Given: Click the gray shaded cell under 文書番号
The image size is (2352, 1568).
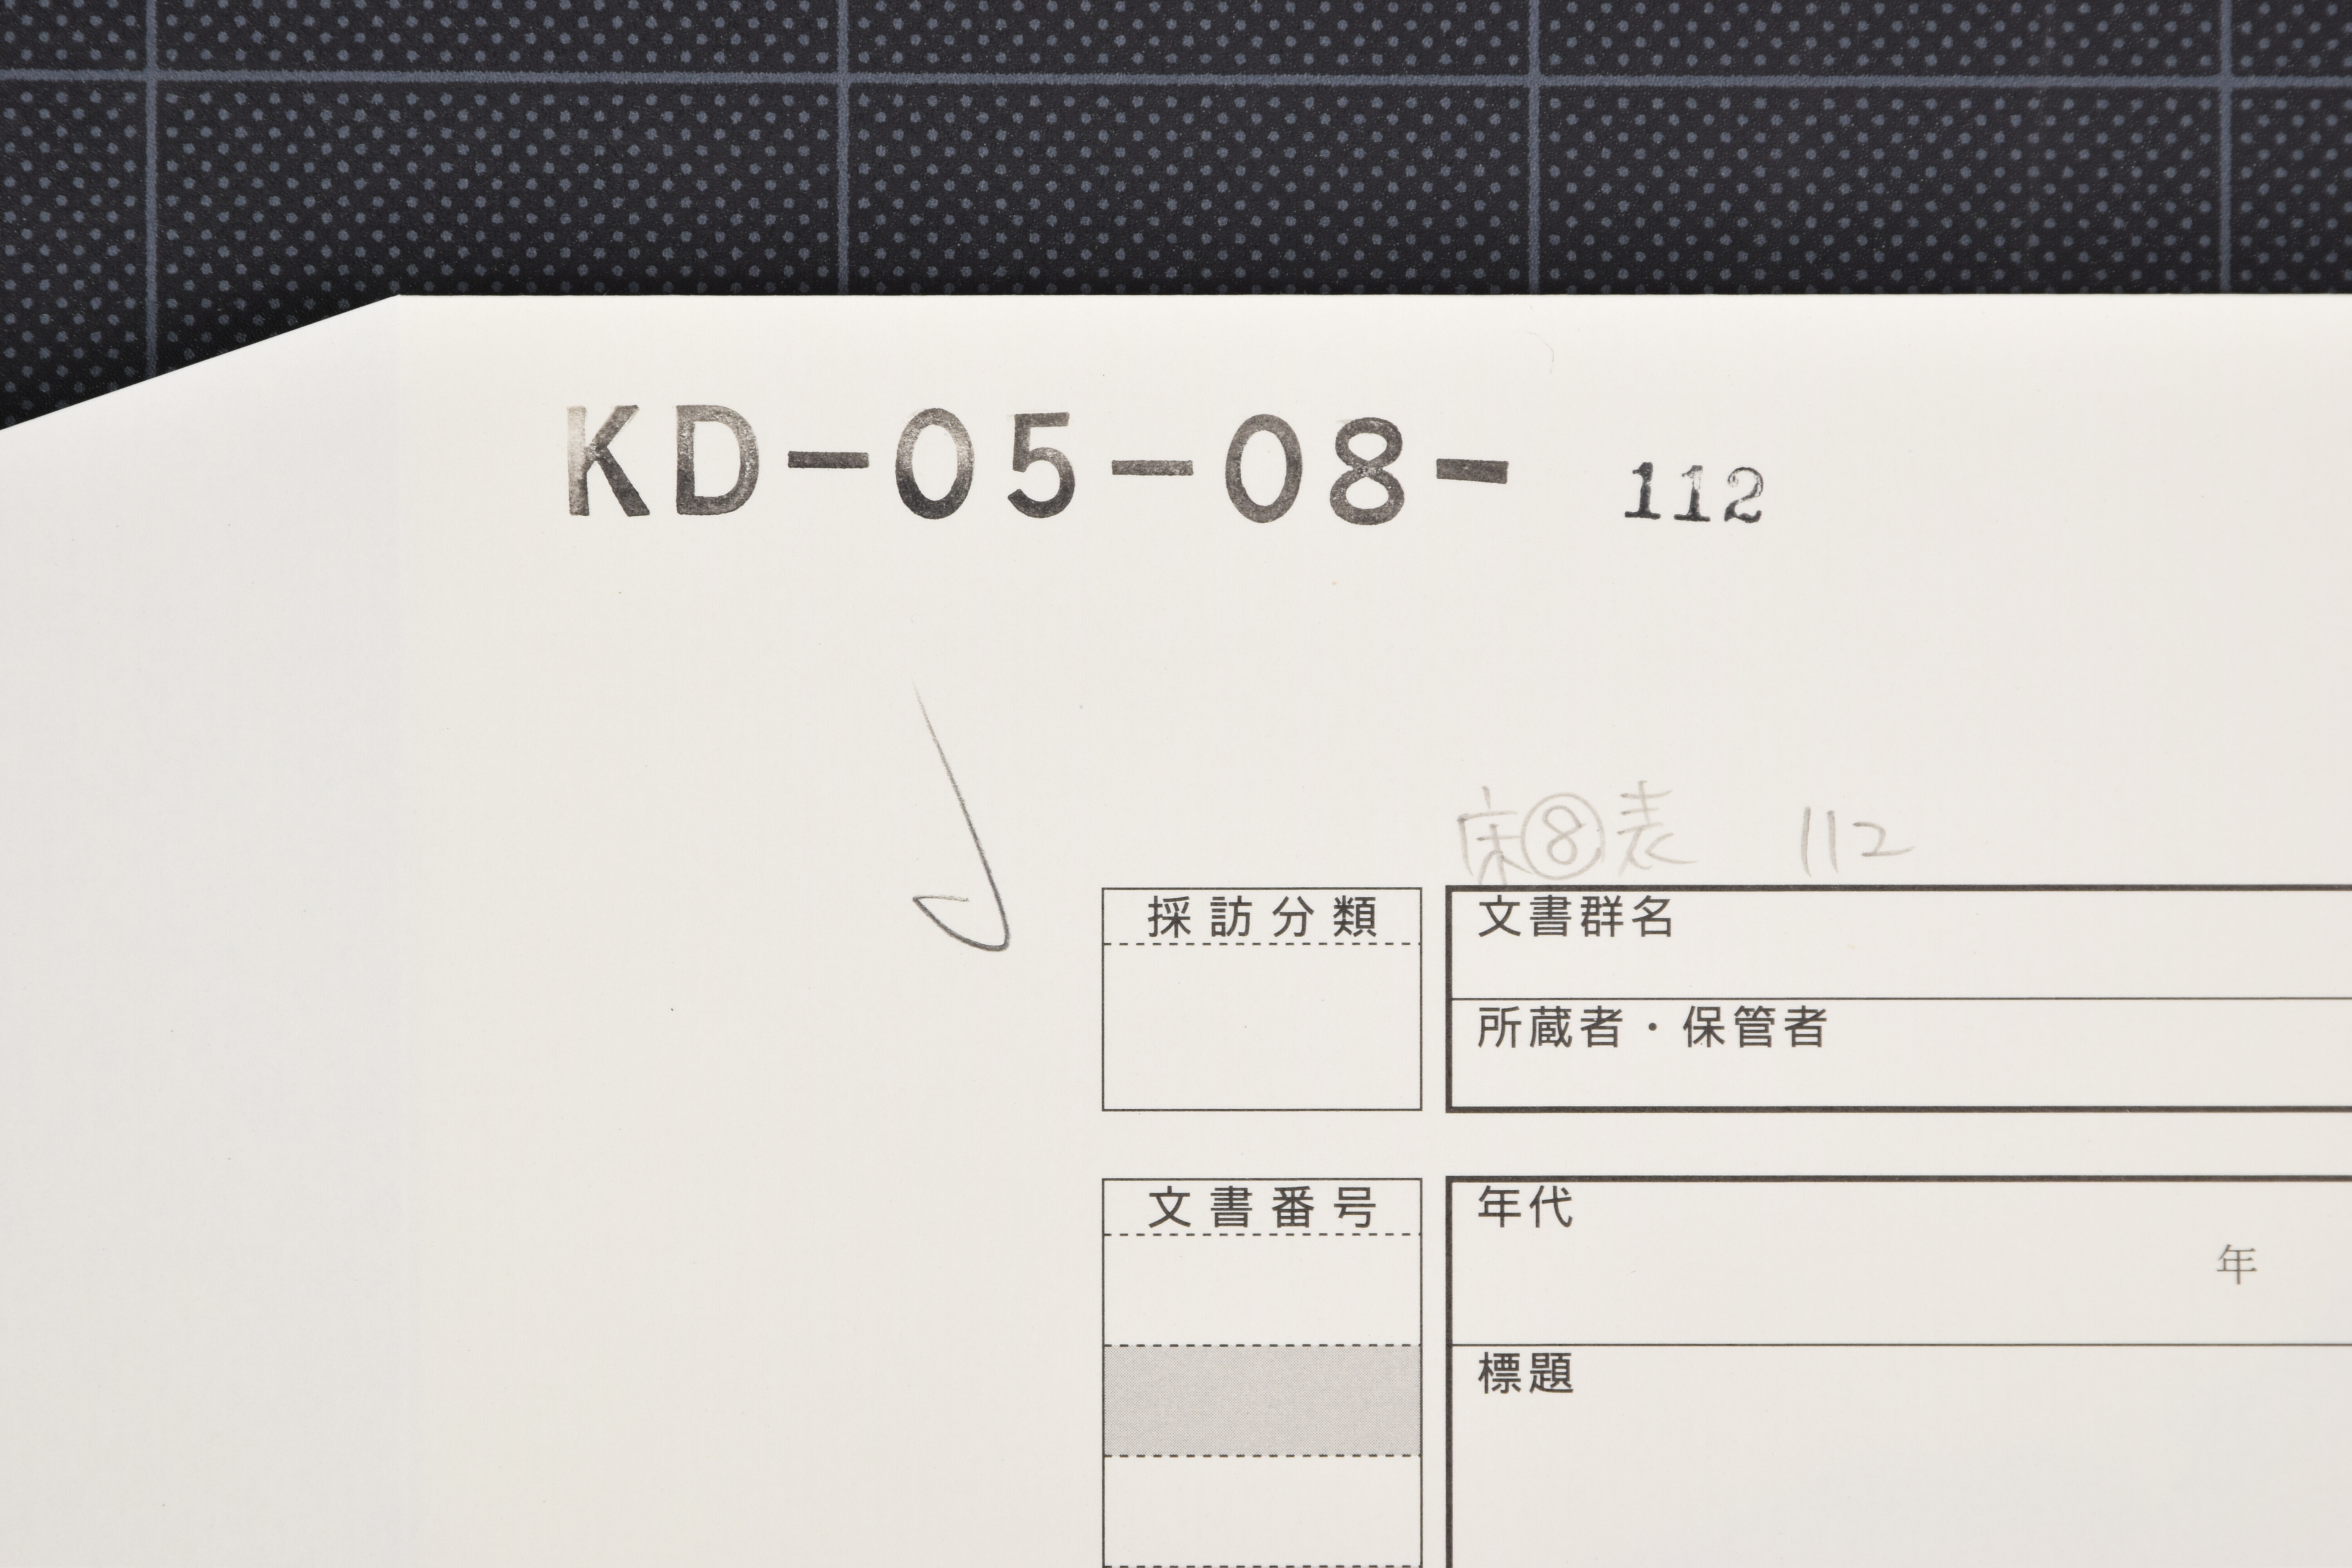Looking at the screenshot, I should (1261, 1400).
